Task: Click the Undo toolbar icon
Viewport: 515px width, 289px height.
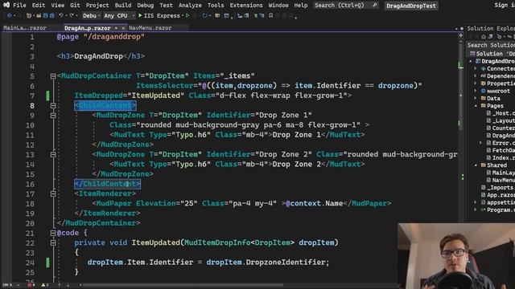Action: pyautogui.click(x=61, y=15)
